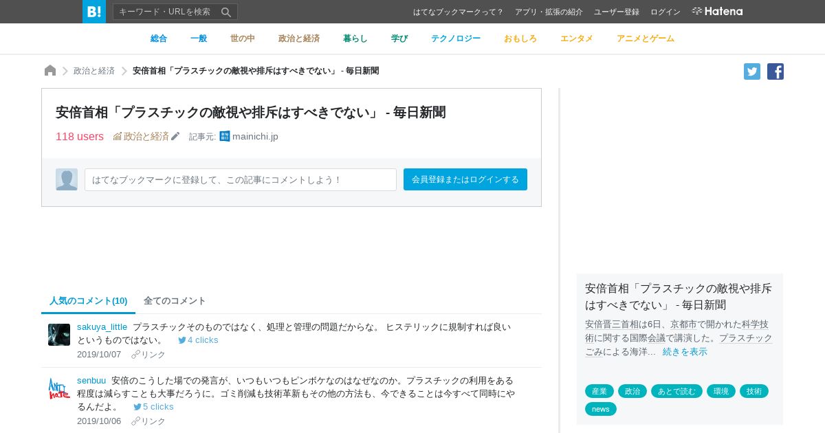825x433 pixels.
Task: Open sakuya_little's avatar
Action: pyautogui.click(x=59, y=335)
